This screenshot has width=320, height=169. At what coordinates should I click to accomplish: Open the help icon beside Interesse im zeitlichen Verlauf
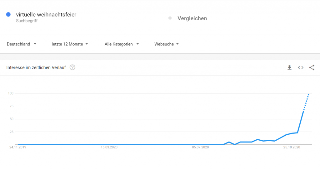[72, 67]
